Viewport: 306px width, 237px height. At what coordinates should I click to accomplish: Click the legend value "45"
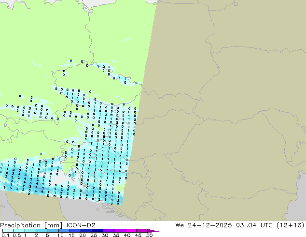tap(138, 235)
